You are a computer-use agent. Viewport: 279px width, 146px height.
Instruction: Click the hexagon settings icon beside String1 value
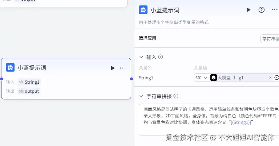pos(277,78)
